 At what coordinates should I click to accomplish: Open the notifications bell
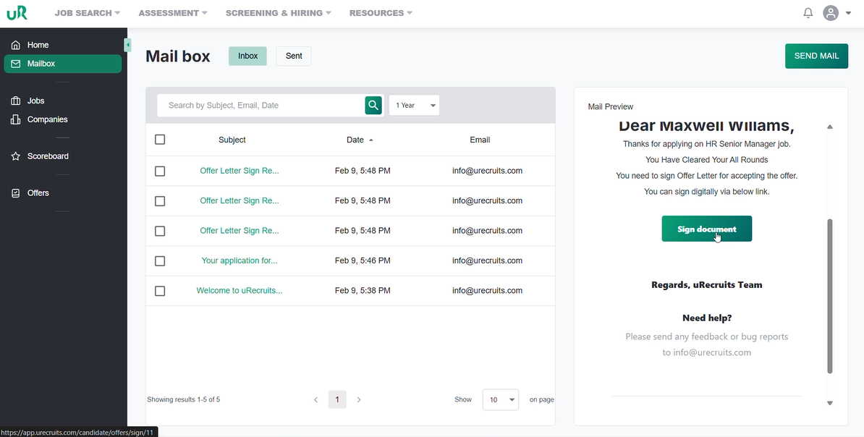click(808, 13)
